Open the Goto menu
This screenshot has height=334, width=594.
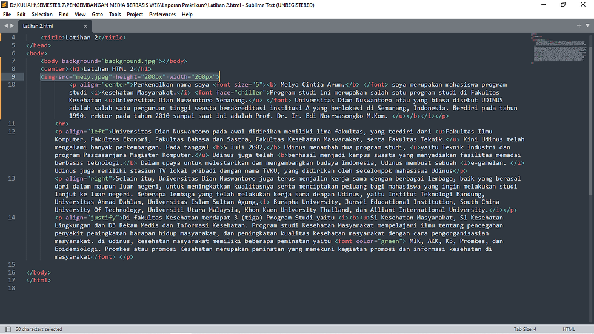pos(98,15)
